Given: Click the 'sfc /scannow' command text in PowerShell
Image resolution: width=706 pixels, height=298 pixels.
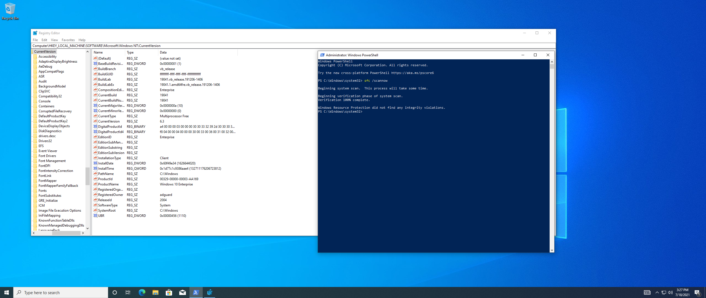Looking at the screenshot, I should coord(376,81).
